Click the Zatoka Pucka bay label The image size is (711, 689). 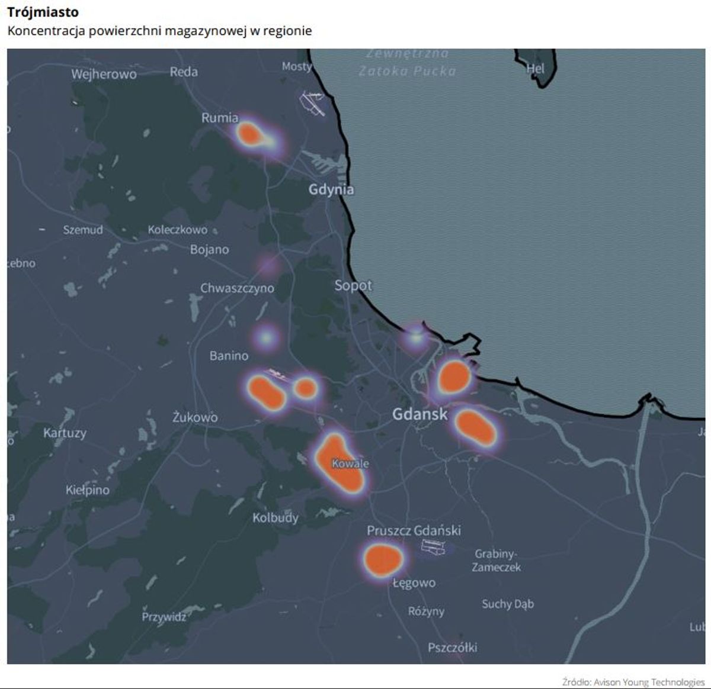pos(407,70)
